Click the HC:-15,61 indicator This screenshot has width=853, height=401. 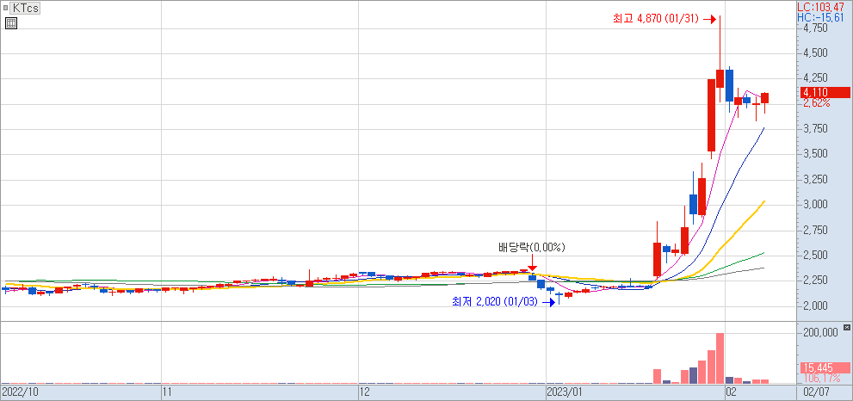coord(821,18)
